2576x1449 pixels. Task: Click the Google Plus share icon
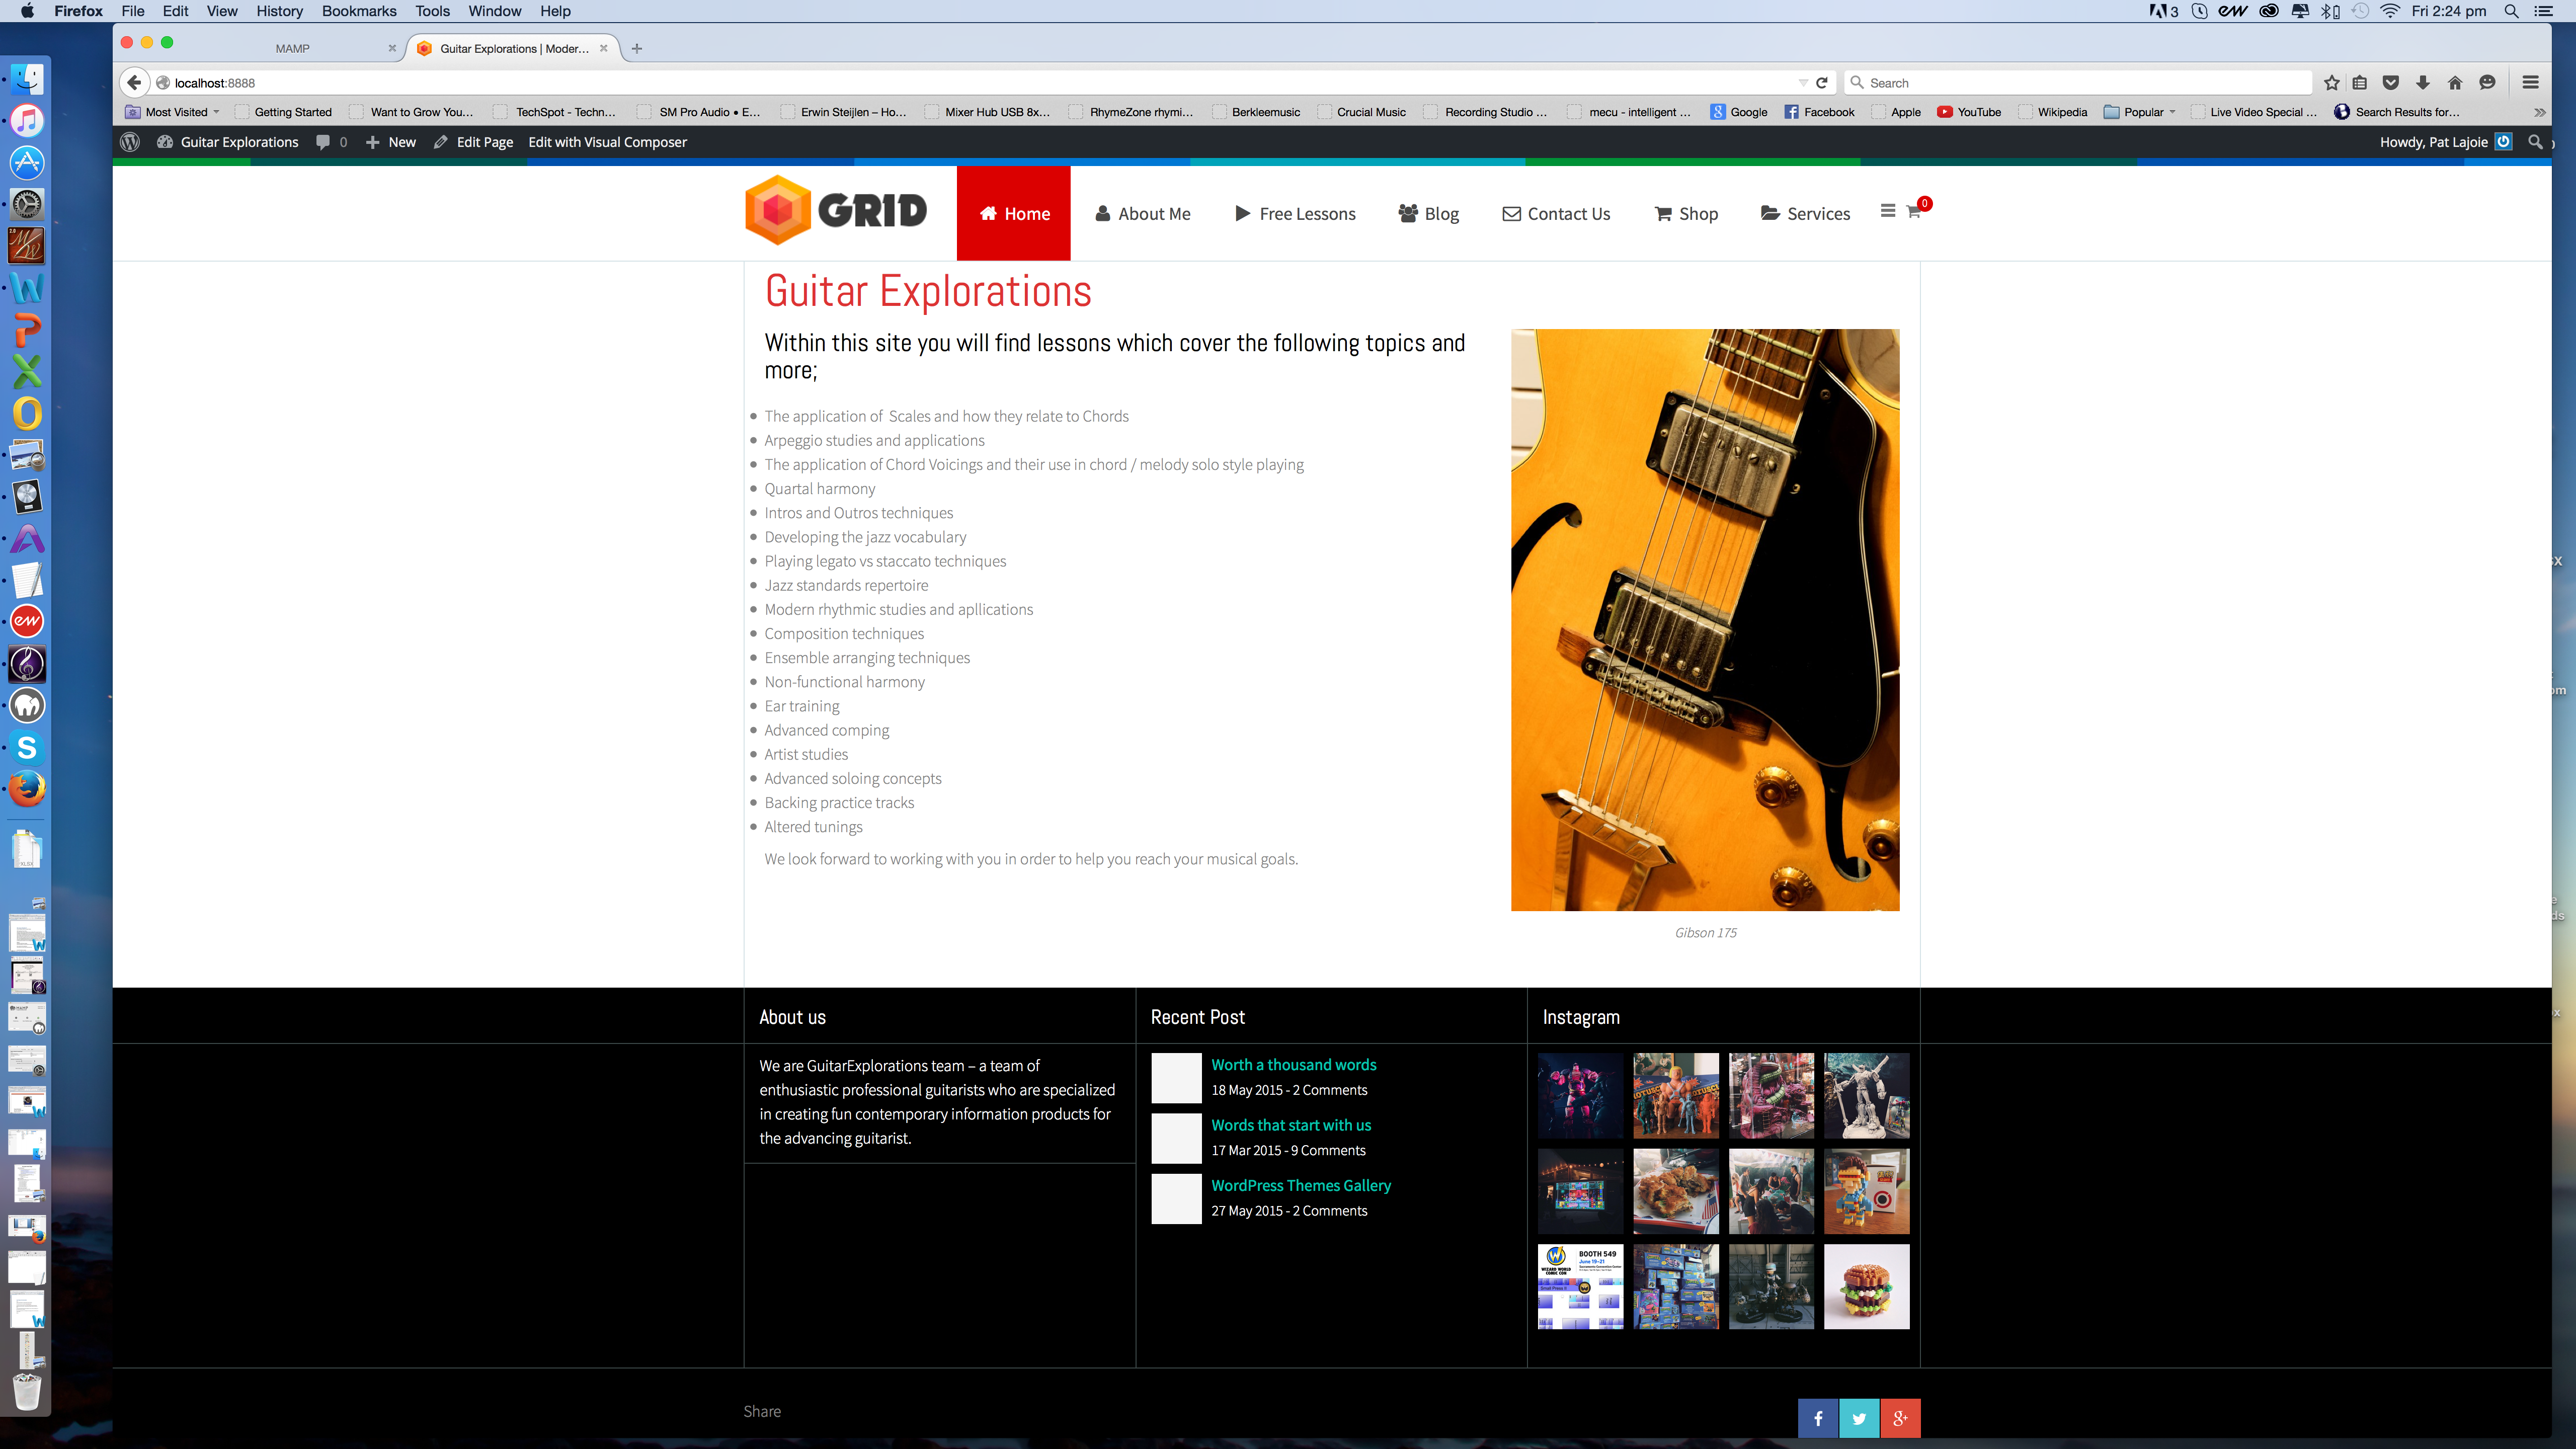1900,1418
